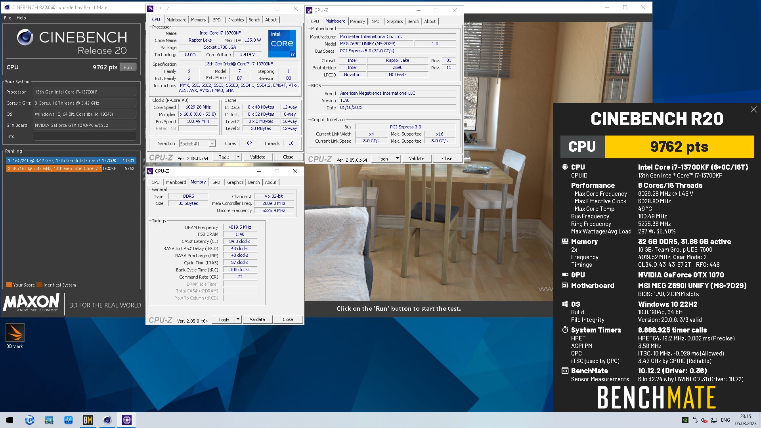The width and height of the screenshot is (761, 428).
Task: Select ranking row 8C/16T i7-13700KF
Action: point(71,168)
